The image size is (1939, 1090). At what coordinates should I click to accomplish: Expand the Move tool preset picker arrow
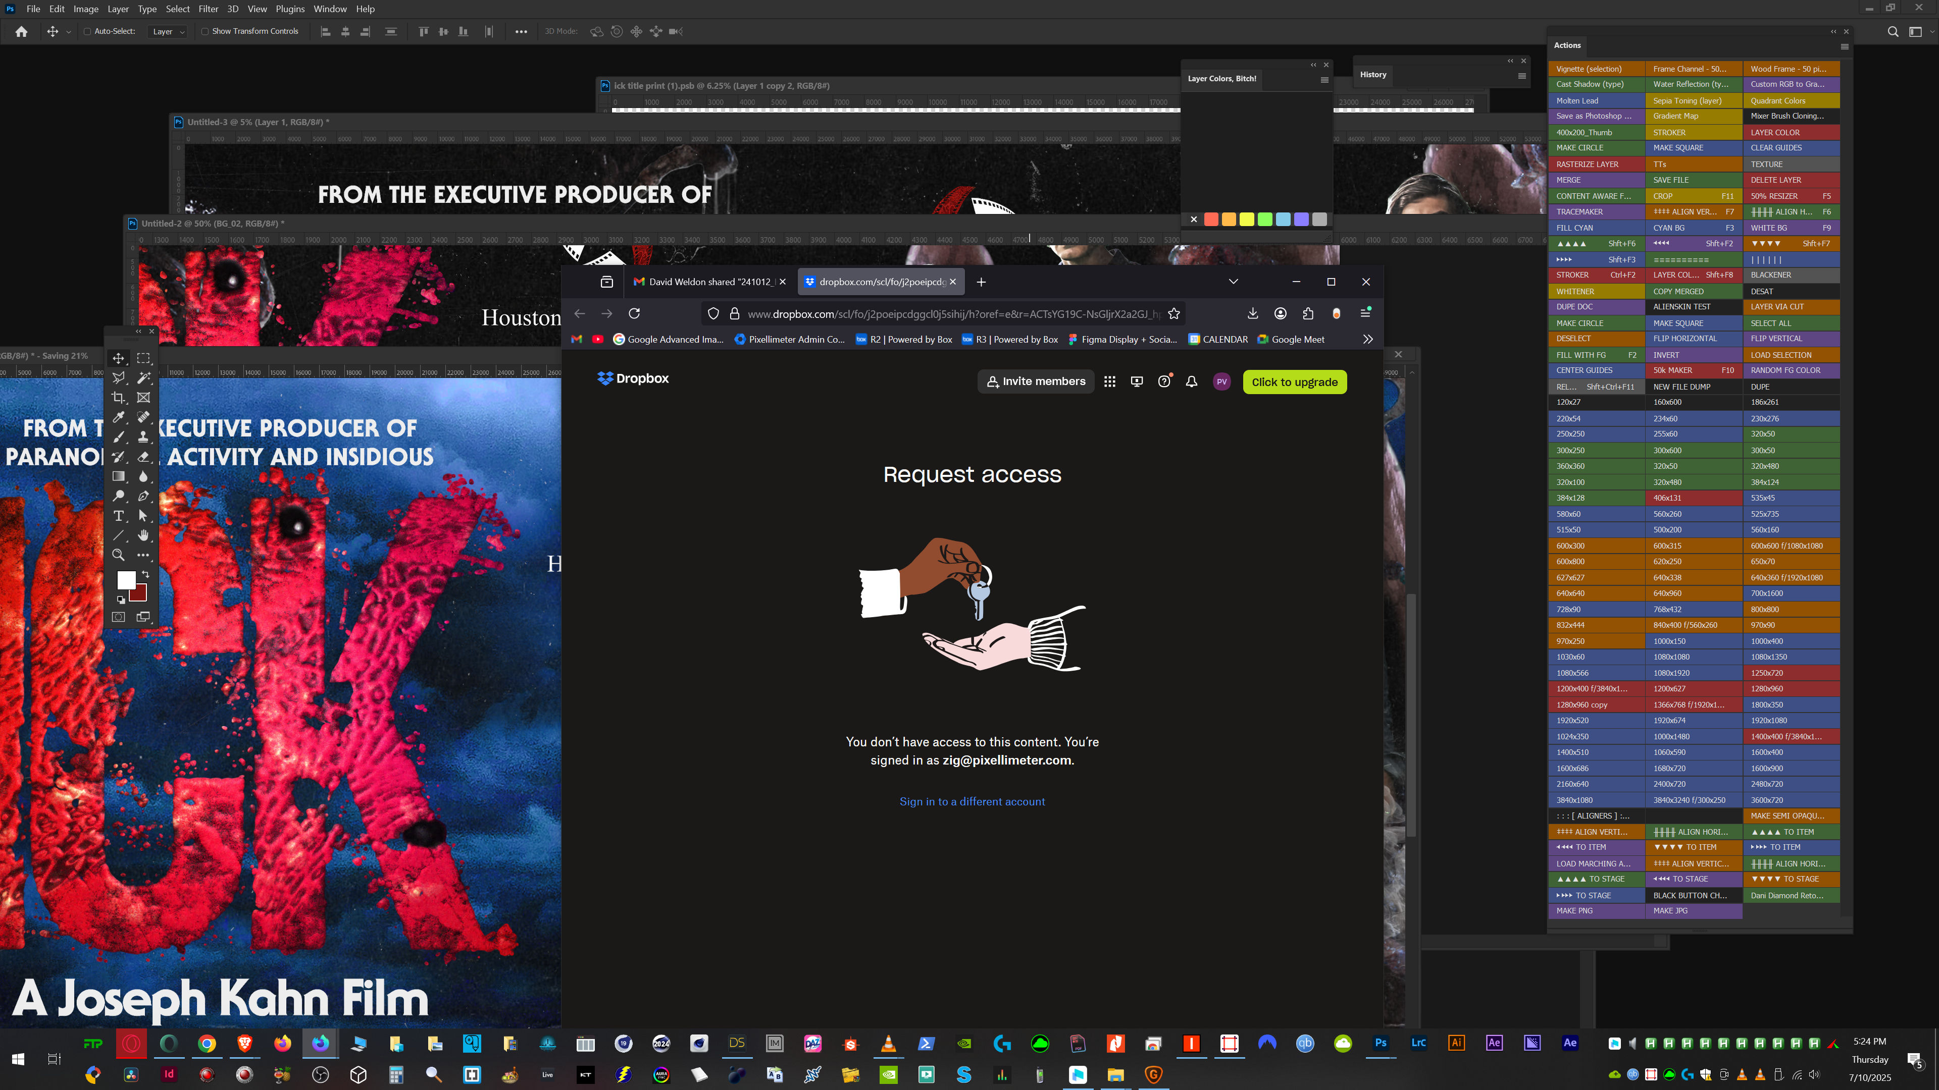(69, 32)
